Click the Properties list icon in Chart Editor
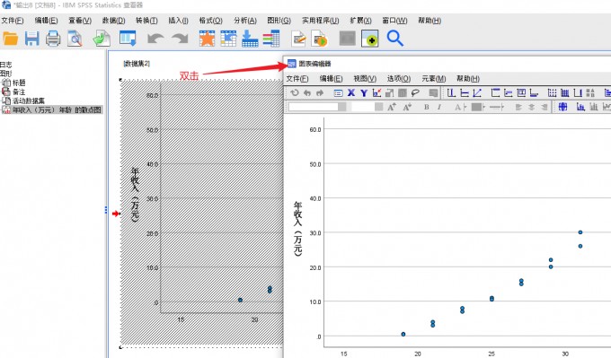611x358 pixels. (338, 93)
